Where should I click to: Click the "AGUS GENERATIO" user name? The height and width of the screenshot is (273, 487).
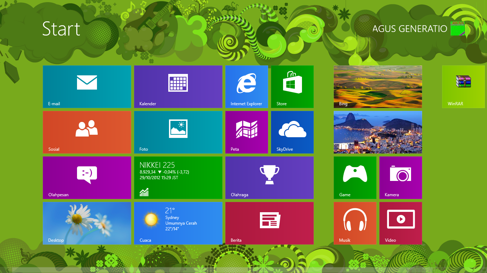coord(410,29)
